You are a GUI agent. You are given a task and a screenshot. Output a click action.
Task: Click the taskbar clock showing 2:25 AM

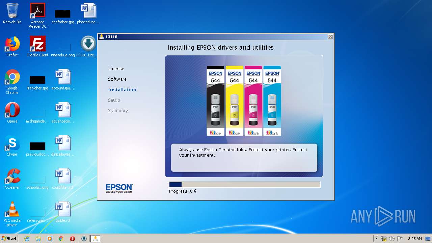[415, 239]
